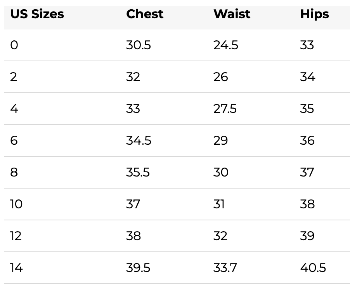Click the Waist column header
Viewport: 350px width, 284px height.
tap(232, 14)
